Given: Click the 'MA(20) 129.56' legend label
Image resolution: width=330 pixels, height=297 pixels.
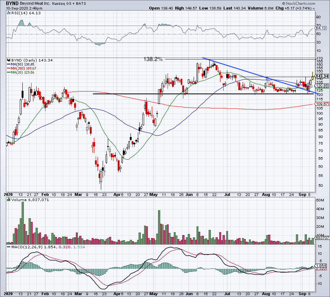Looking at the screenshot, I should [22, 72].
